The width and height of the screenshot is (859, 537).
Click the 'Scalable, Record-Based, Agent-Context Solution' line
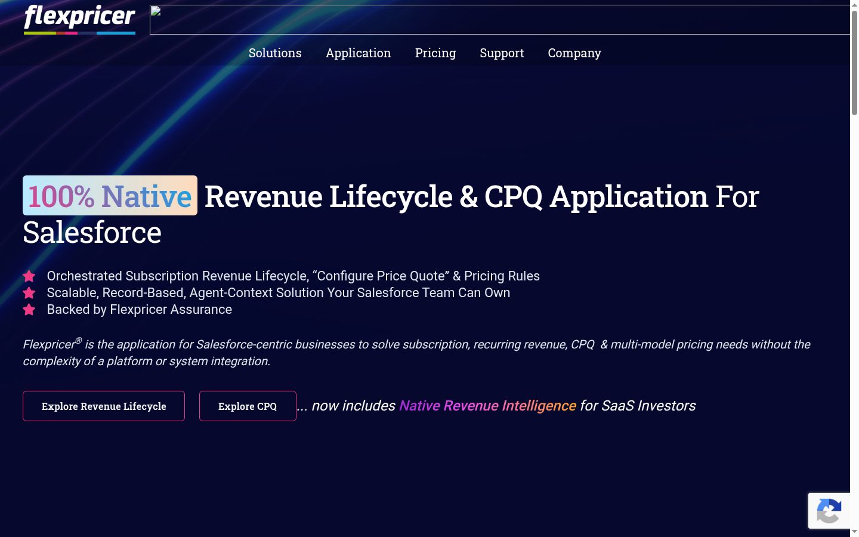pyautogui.click(x=279, y=292)
